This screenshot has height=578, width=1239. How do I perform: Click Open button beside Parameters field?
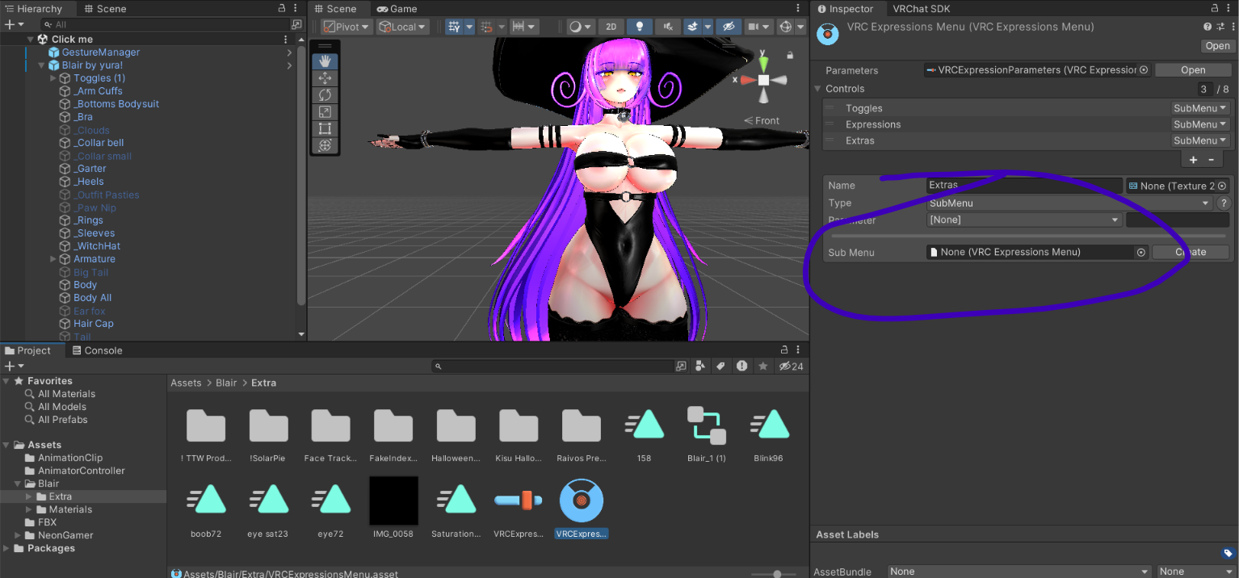click(1193, 70)
